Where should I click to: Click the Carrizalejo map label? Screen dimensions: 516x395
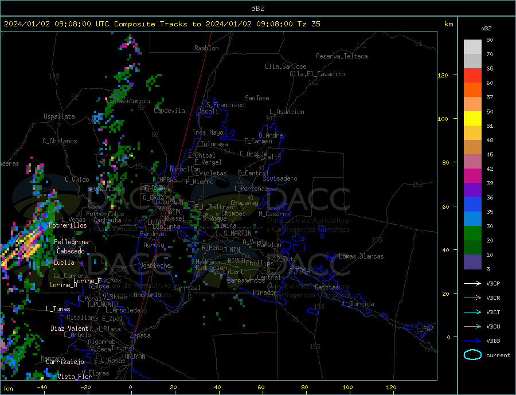[x=65, y=362]
